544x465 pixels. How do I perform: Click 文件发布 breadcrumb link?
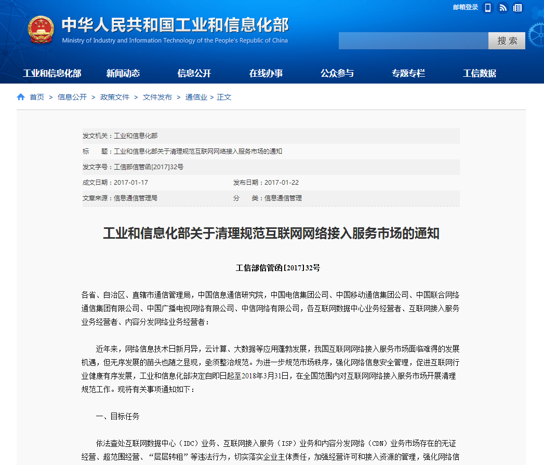[157, 97]
